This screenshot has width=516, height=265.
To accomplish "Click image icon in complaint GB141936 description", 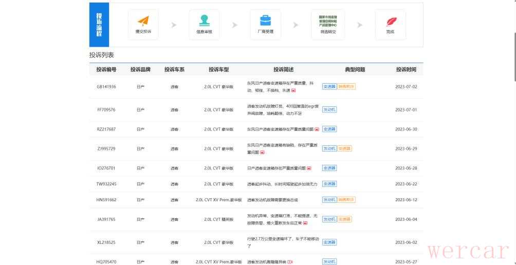I will 293,90.
